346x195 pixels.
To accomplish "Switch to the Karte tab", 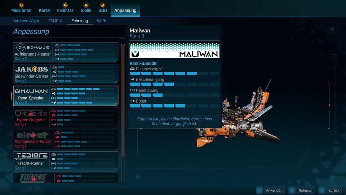I will 44,10.
